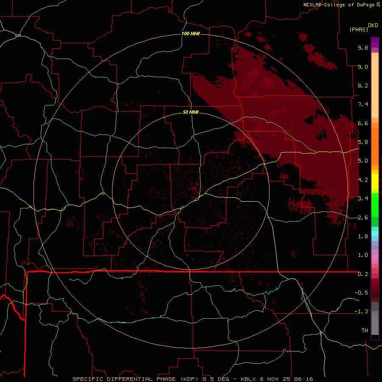Screen dimensions: 382x382
Task: Click the 7.4 legend value
Action: click(363, 104)
